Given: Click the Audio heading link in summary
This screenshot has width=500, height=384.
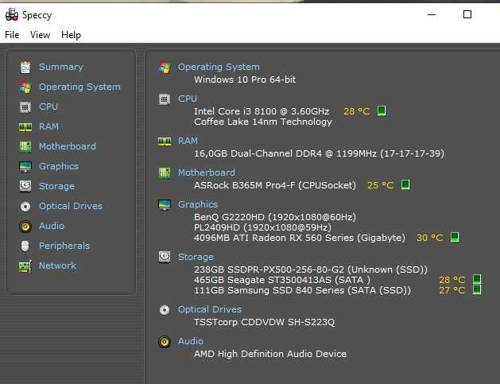Looking at the screenshot, I should click(190, 341).
